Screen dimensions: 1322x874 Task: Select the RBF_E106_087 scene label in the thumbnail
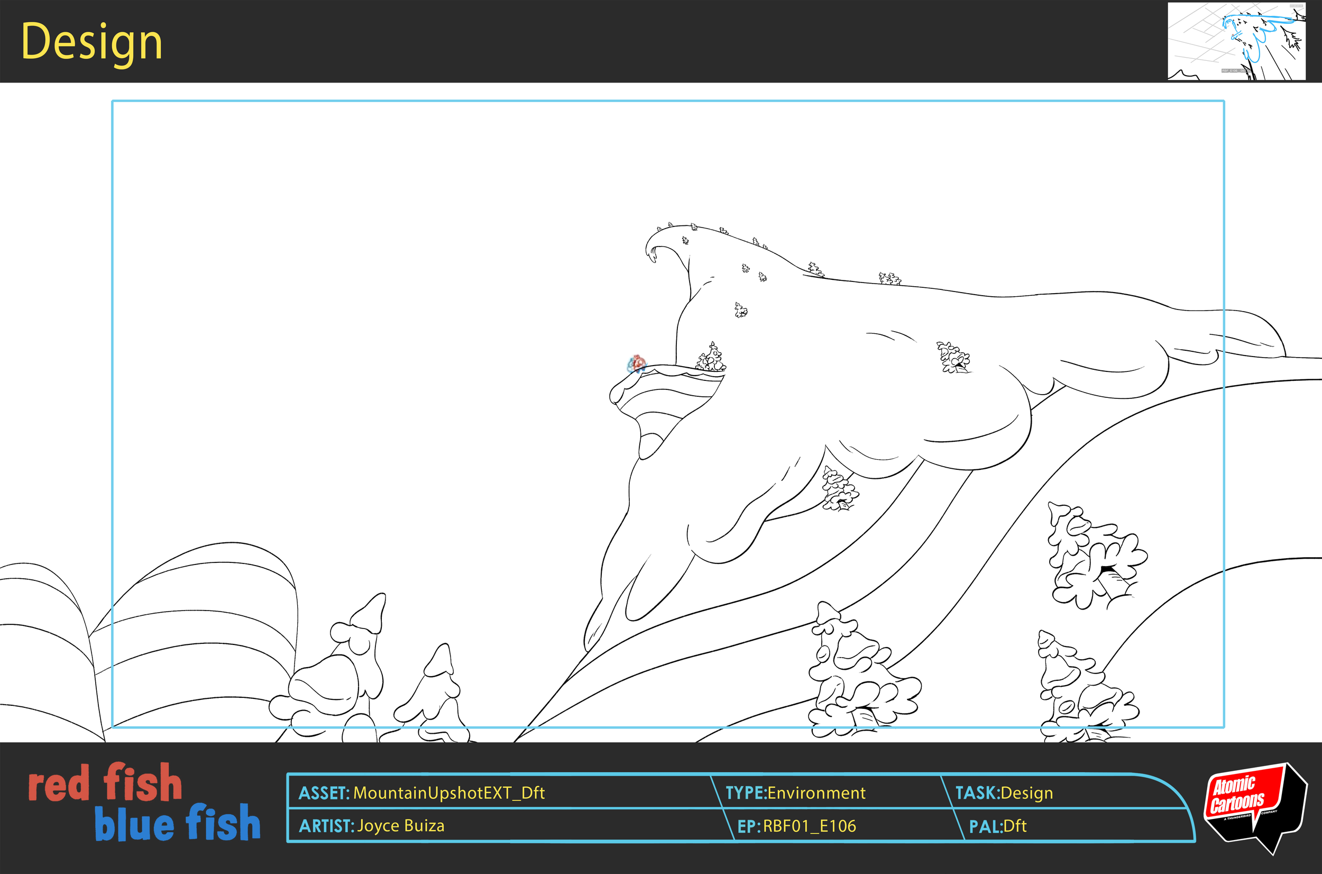1236,71
